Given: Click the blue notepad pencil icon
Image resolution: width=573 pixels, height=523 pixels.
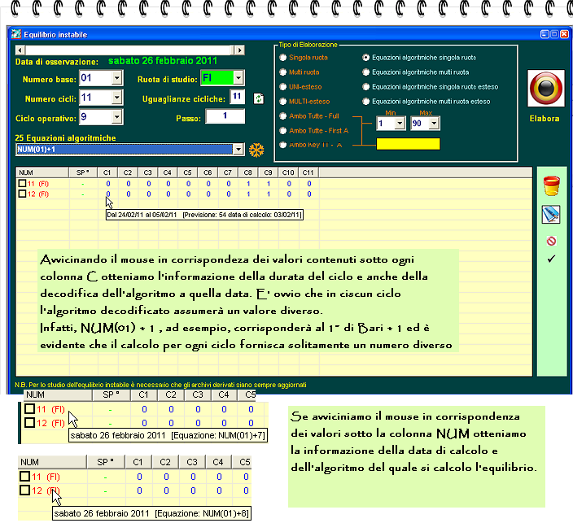Looking at the screenshot, I should tap(551, 215).
